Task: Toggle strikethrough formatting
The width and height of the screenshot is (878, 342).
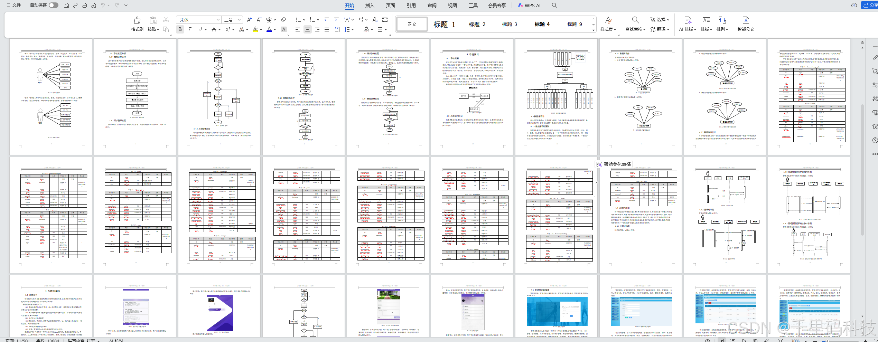Action: pyautogui.click(x=214, y=29)
